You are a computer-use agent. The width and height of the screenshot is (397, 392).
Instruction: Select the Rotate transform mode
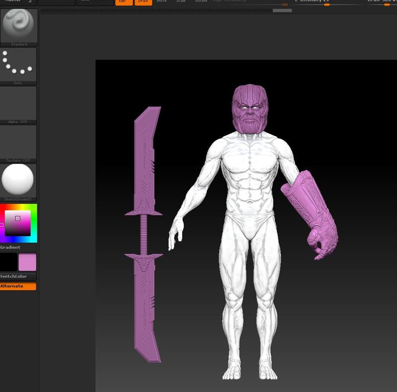[x=201, y=1]
